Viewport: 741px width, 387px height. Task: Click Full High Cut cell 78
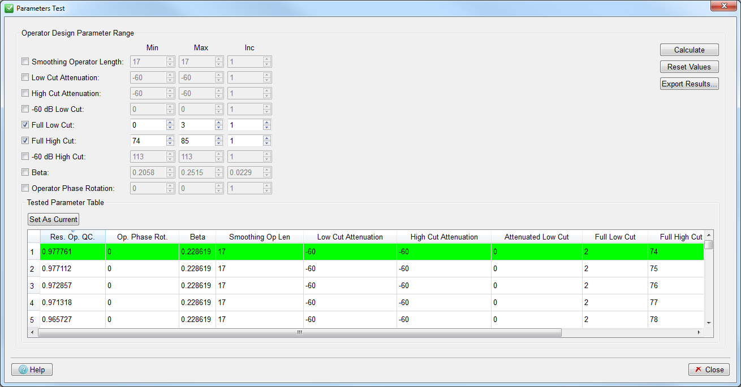(x=677, y=320)
